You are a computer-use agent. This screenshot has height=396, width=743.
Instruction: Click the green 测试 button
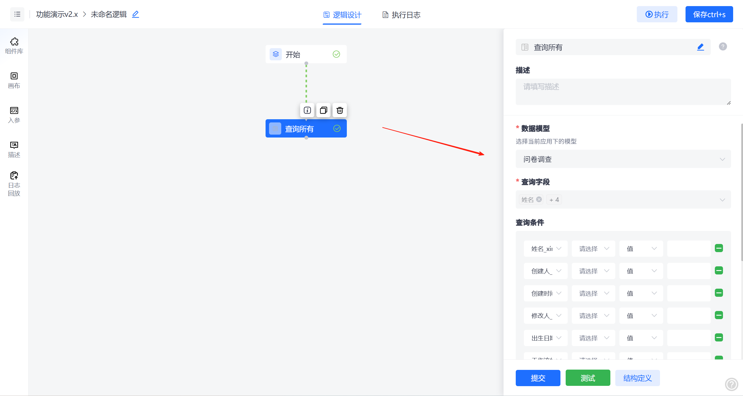[x=588, y=378]
